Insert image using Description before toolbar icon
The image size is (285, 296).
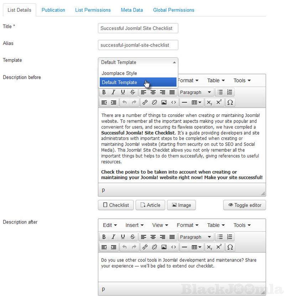(164, 103)
